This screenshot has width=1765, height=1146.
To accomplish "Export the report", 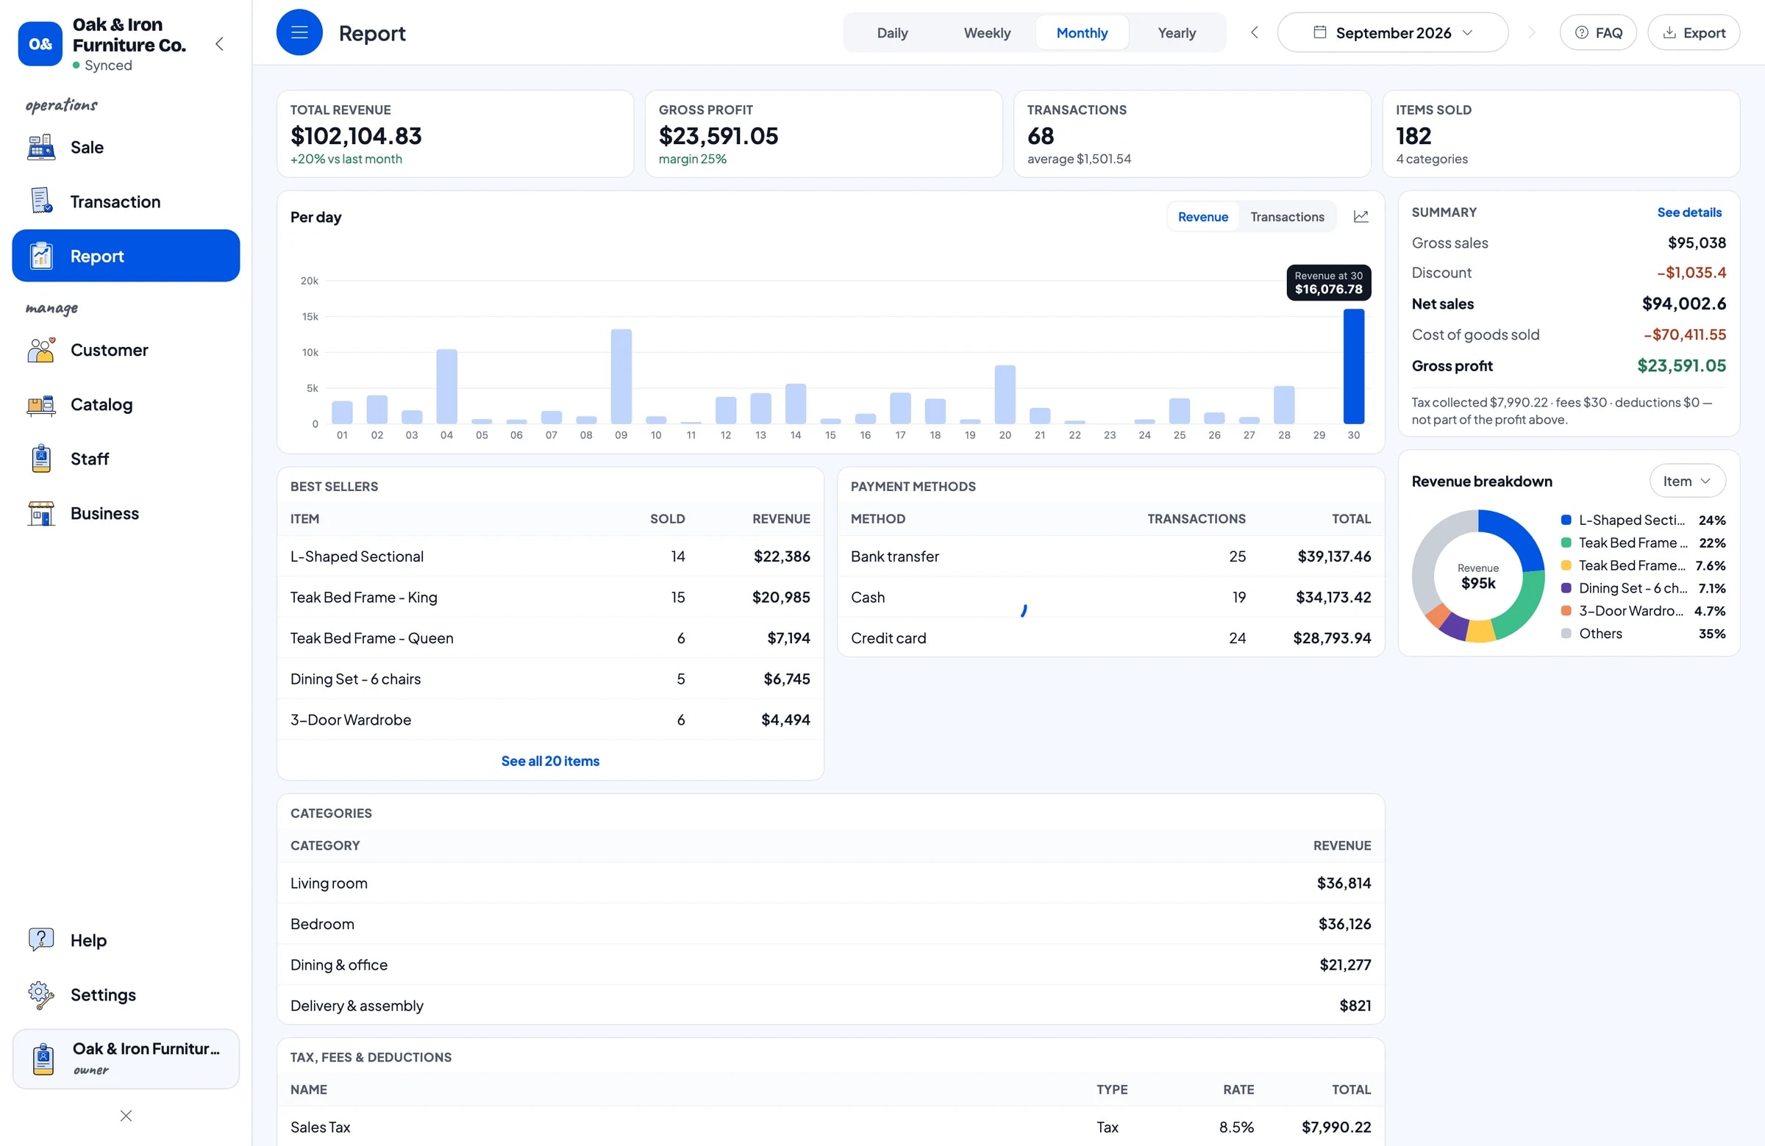I will click(1694, 32).
